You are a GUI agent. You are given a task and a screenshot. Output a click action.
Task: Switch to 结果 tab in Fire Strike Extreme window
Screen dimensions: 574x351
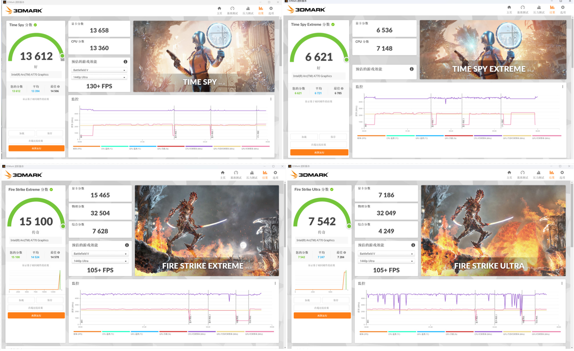(x=265, y=175)
